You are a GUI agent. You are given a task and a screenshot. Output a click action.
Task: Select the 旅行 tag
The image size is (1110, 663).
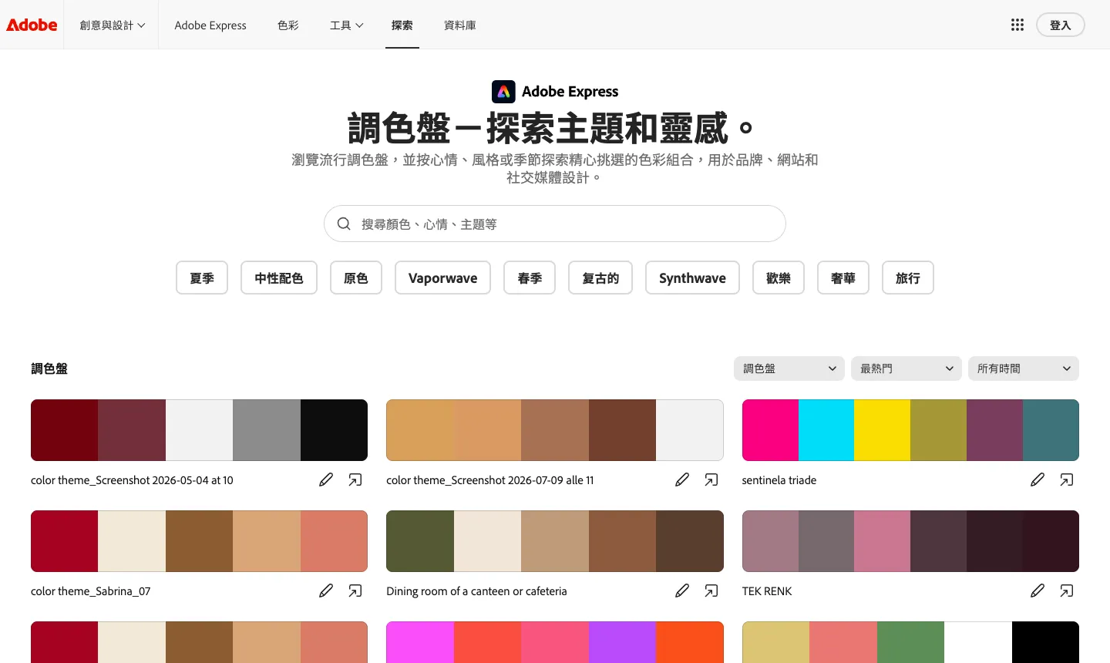click(908, 278)
